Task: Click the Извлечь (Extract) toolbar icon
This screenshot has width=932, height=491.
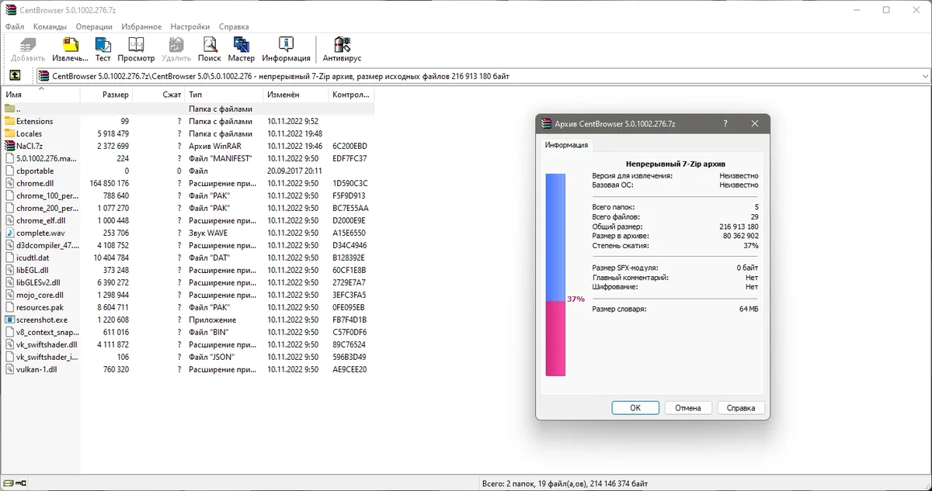Action: 70,49
